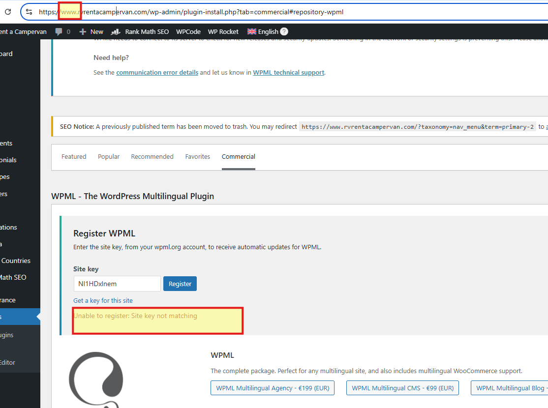Reload the page with the browser refresh icon
The width and height of the screenshot is (548, 408).
pos(8,12)
